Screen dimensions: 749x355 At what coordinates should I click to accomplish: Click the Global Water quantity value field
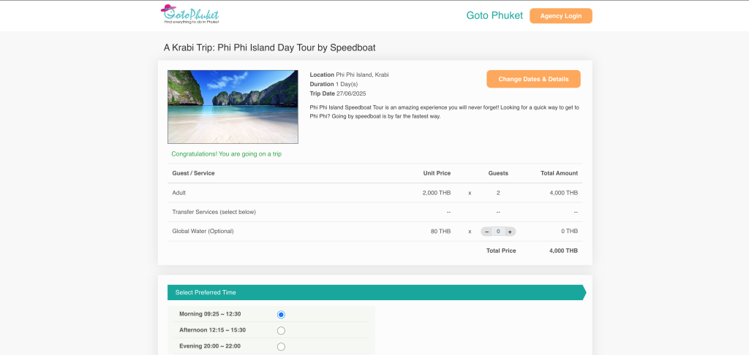click(498, 232)
